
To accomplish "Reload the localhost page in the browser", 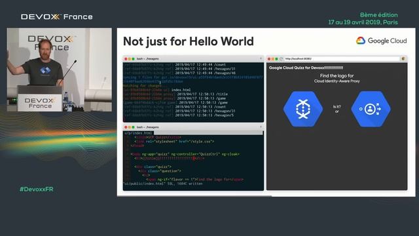I will point(281,59).
